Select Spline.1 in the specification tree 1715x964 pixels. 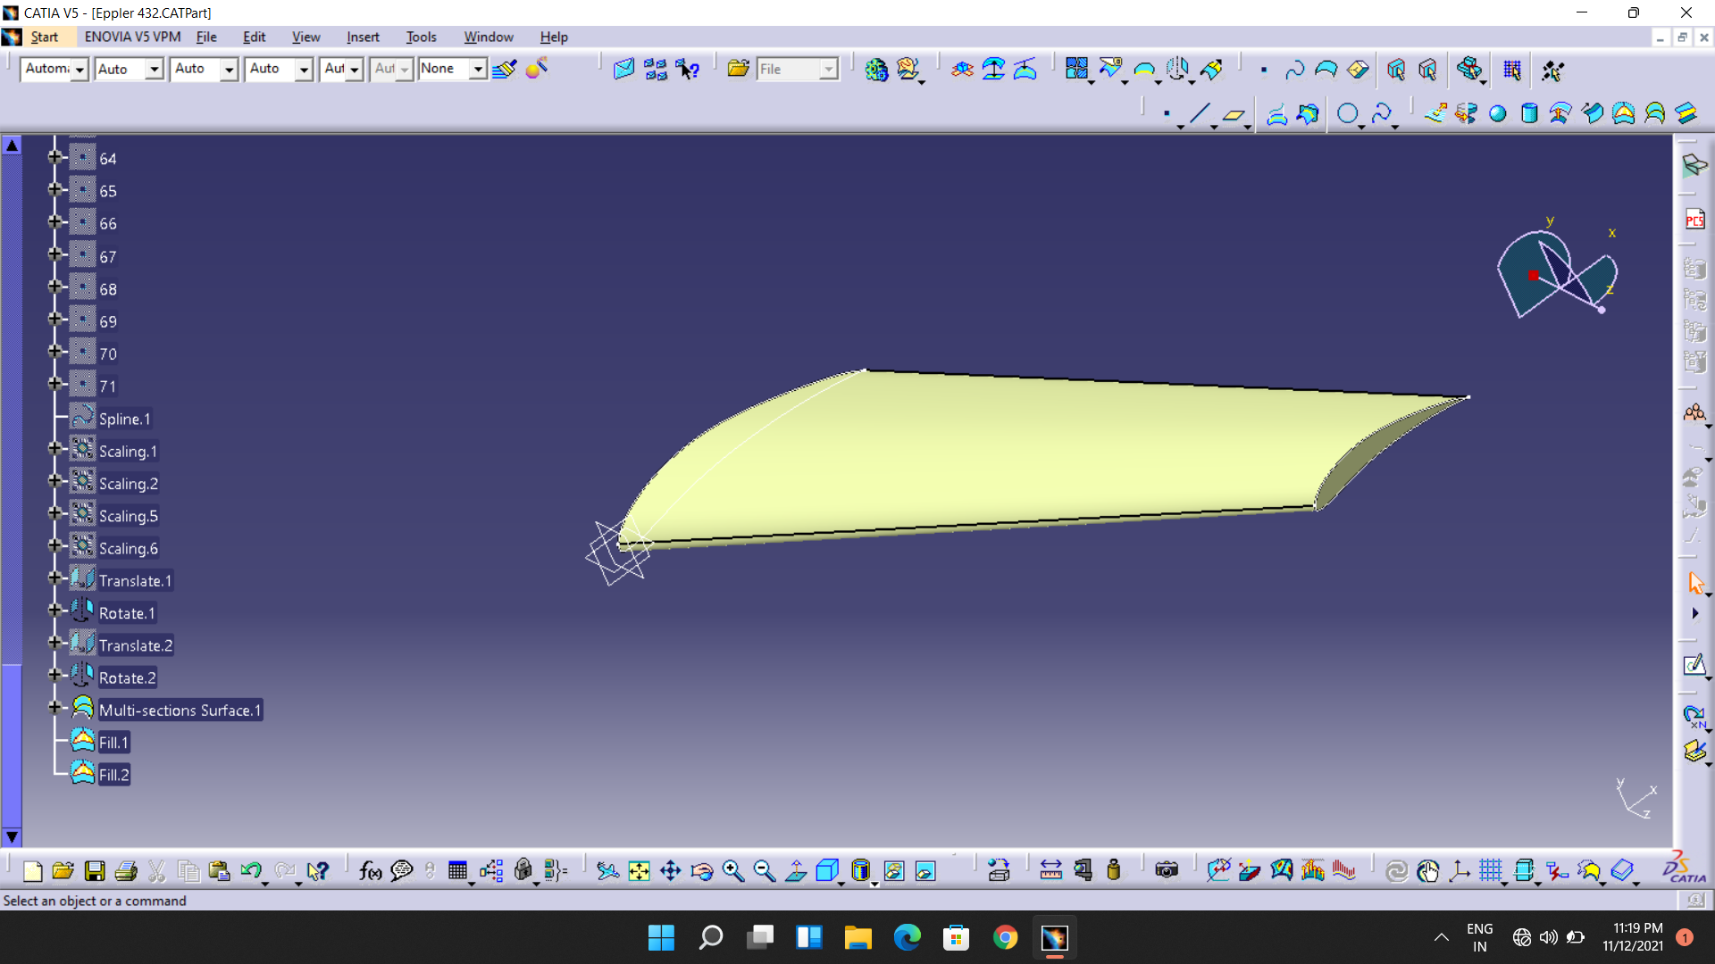click(x=125, y=419)
